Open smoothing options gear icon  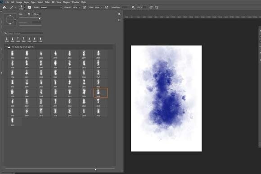click(x=133, y=7)
